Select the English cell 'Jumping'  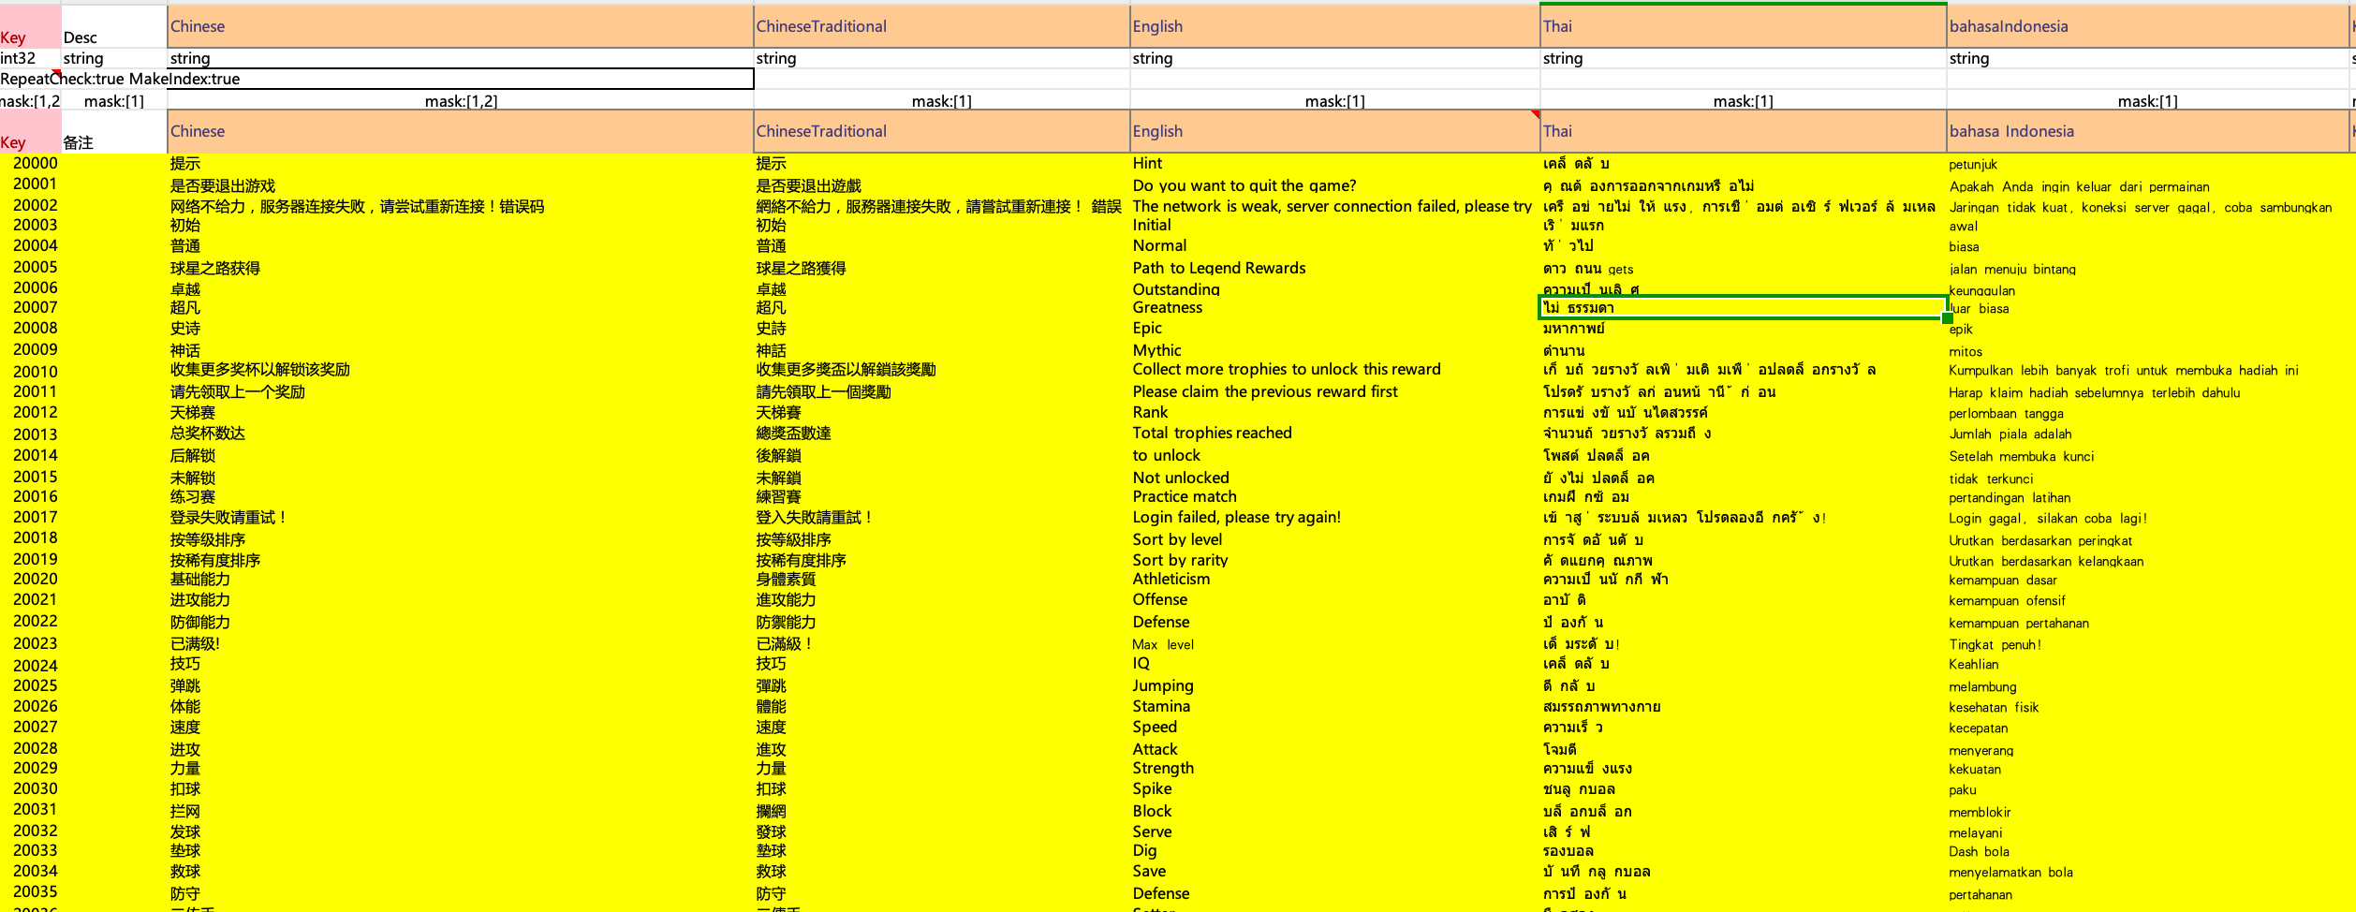[x=1334, y=685]
